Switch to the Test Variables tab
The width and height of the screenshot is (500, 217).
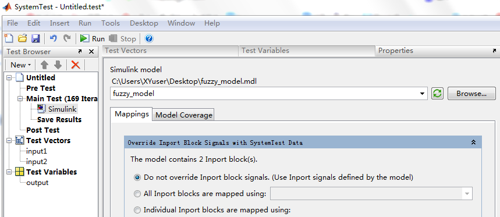307,51
